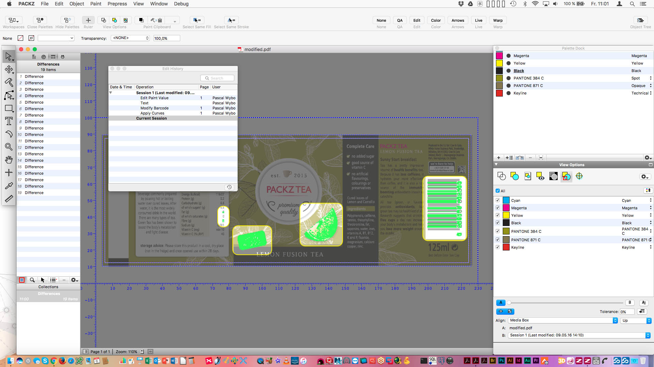Open the B Session 1 dropdown

(579, 335)
